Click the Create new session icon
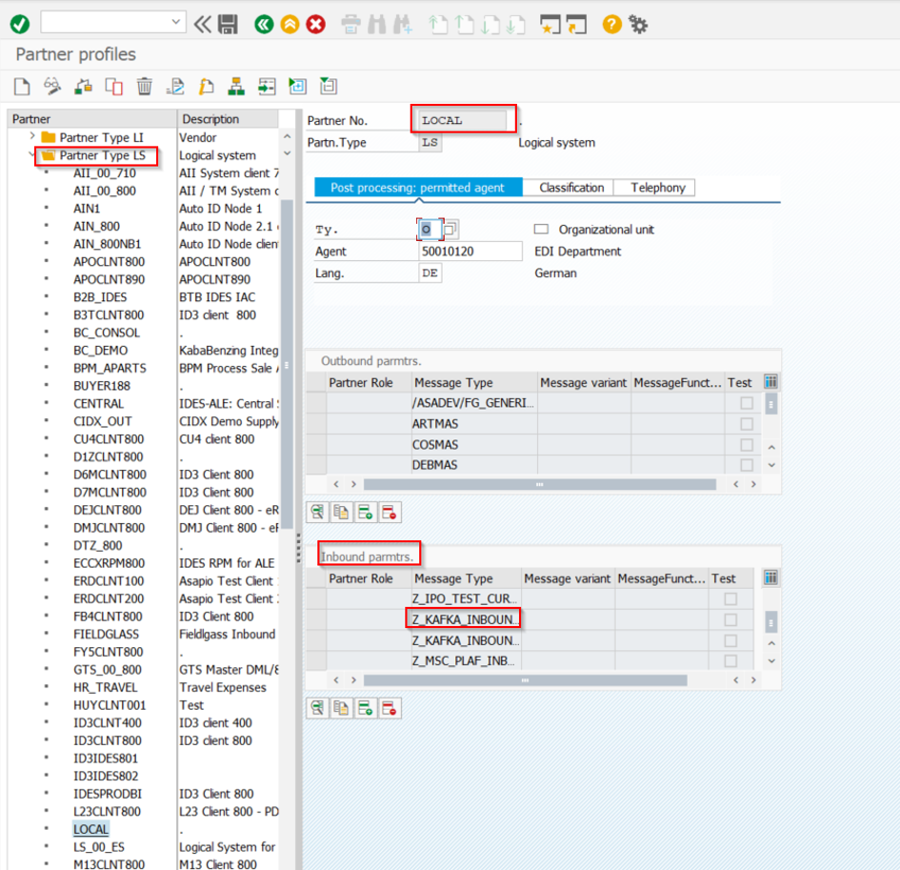Image resolution: width=900 pixels, height=870 pixels. coord(550,24)
